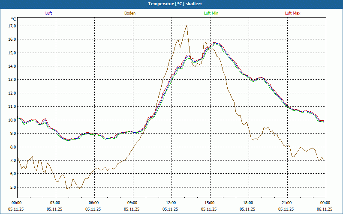This screenshot has height=214, width=343.
Task: Click the 06.11.25 date label
Action: coord(324,209)
